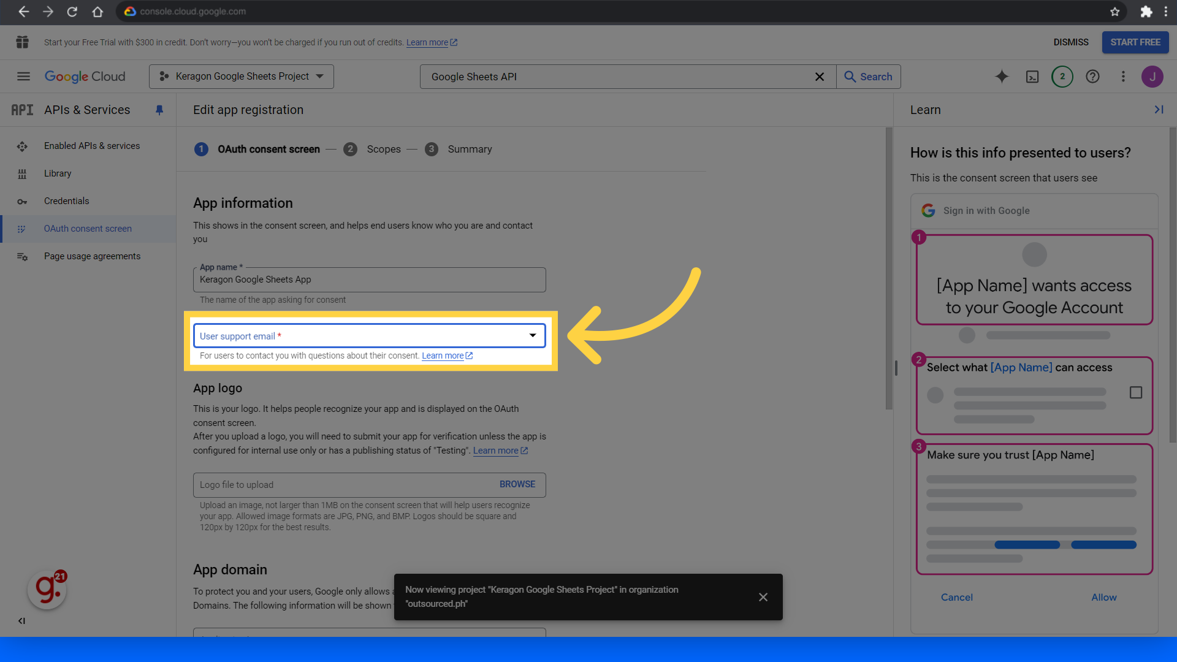Click the Learn panel resize handle
1177x662 pixels.
(x=896, y=368)
